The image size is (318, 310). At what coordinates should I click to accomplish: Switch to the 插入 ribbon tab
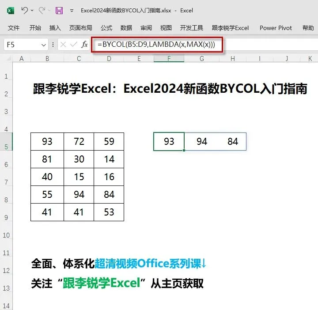tap(55, 28)
